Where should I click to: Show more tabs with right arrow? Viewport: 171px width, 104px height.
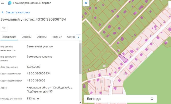click(78, 37)
